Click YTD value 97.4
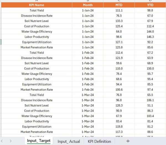The width and height of the screenshot is (166, 145). tap(150, 90)
